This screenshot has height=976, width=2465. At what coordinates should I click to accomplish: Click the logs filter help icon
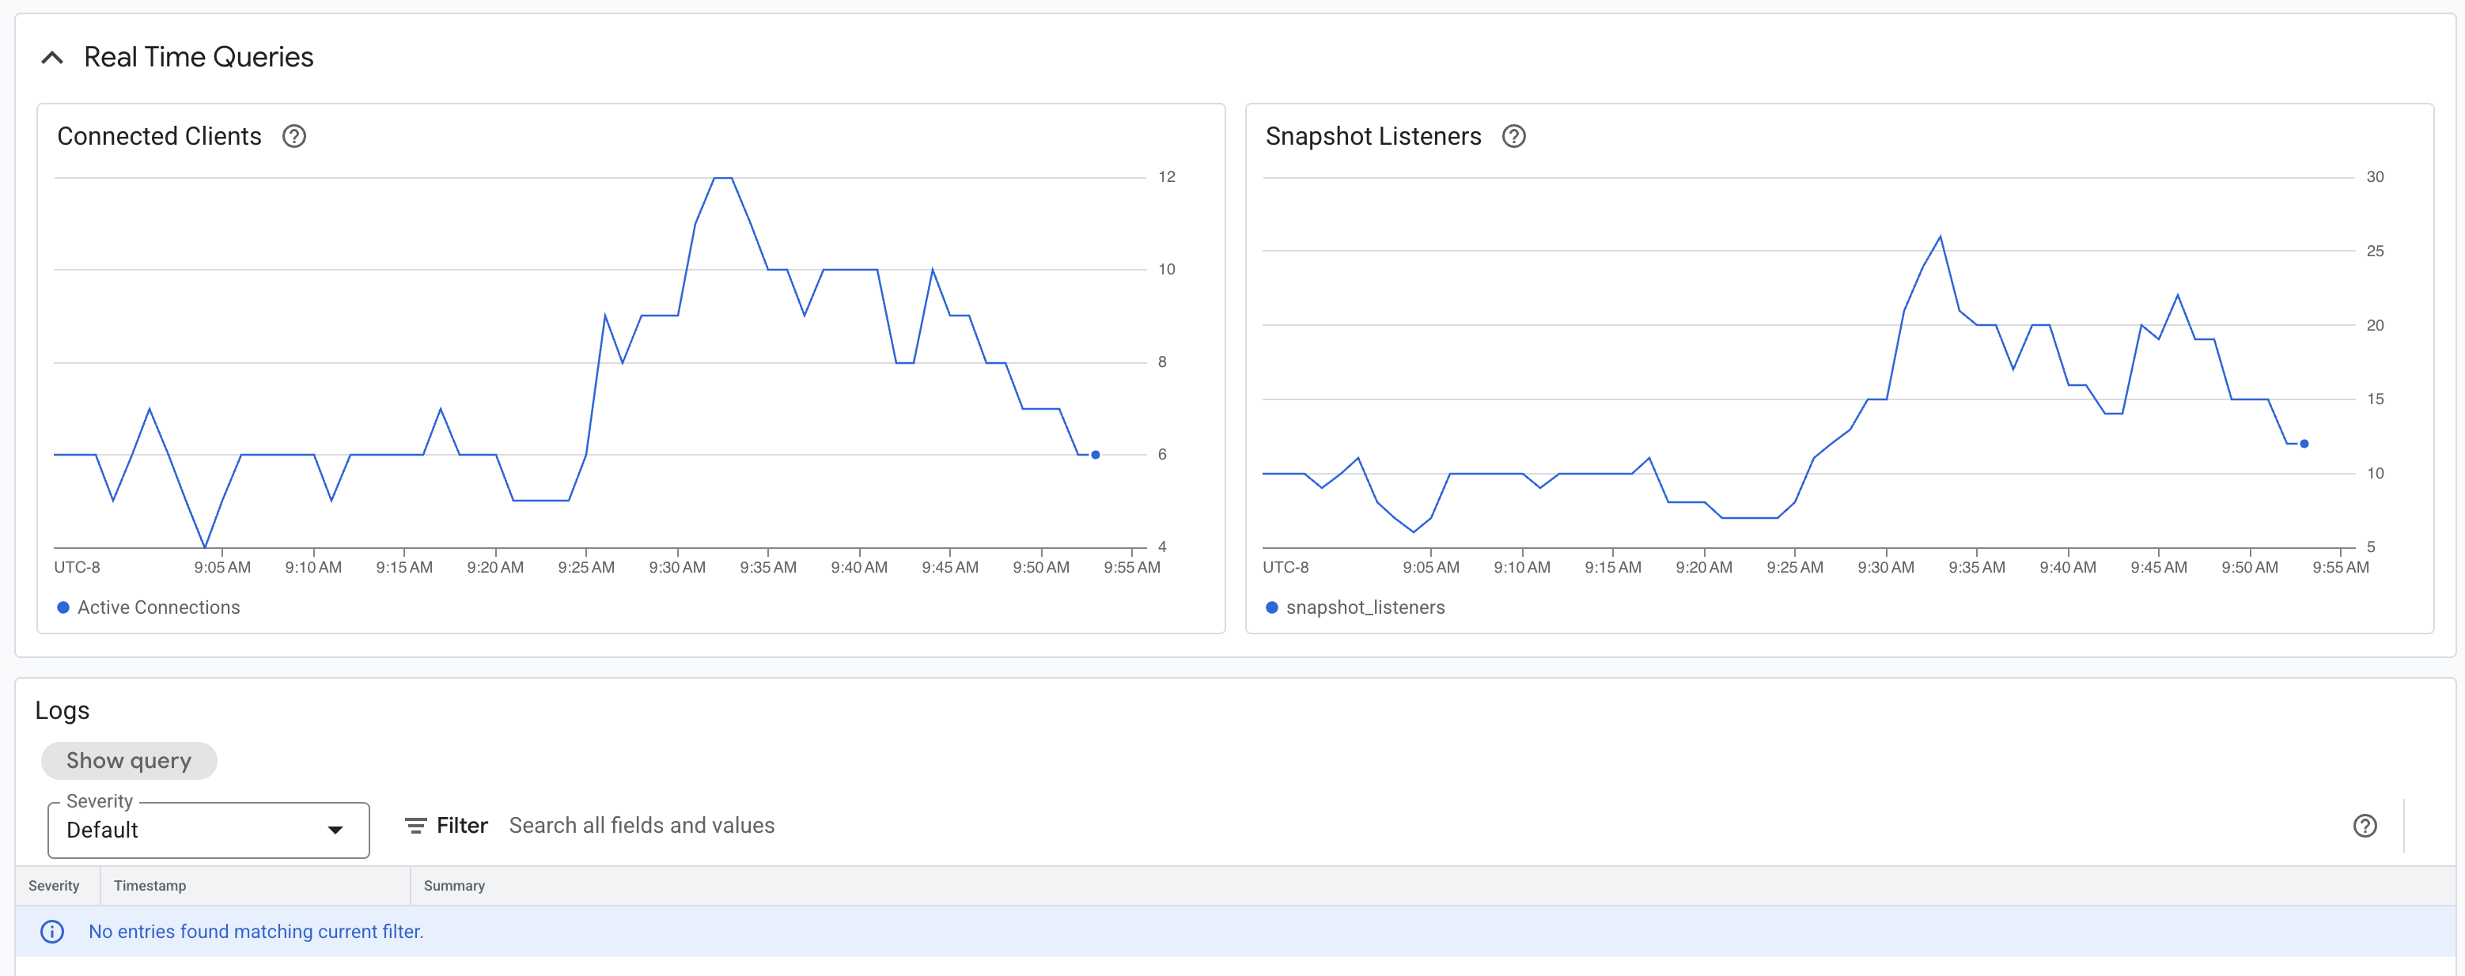click(x=2364, y=826)
